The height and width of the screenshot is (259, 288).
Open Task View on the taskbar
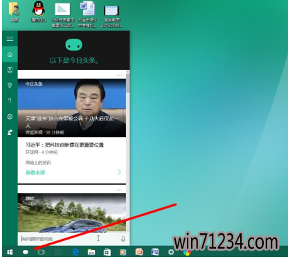(x=41, y=252)
